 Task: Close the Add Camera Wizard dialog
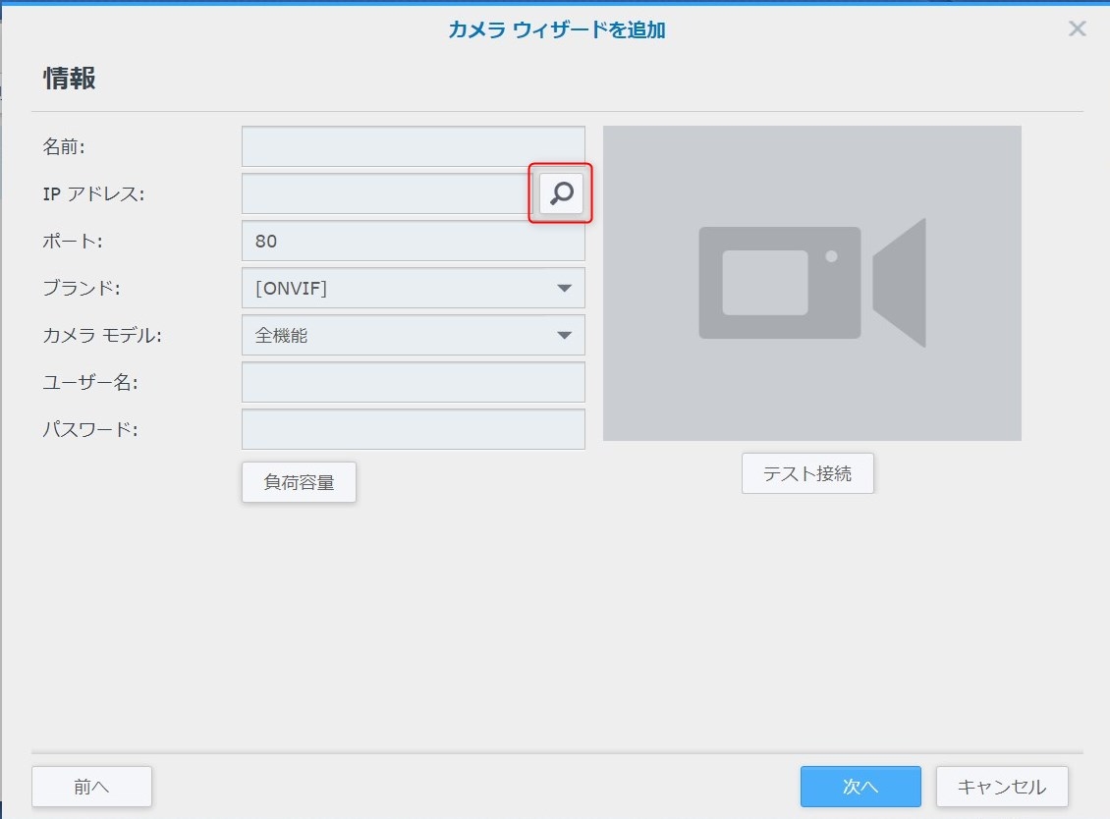click(x=1077, y=28)
